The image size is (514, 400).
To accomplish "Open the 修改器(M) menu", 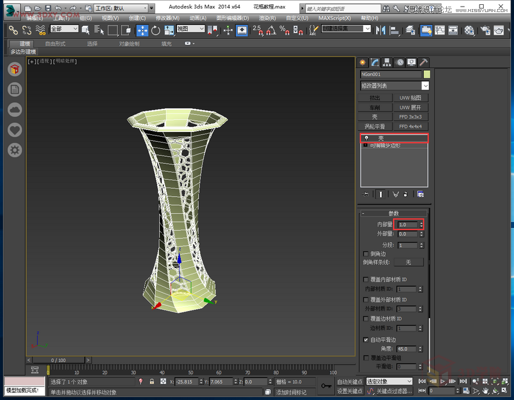I will click(x=168, y=18).
